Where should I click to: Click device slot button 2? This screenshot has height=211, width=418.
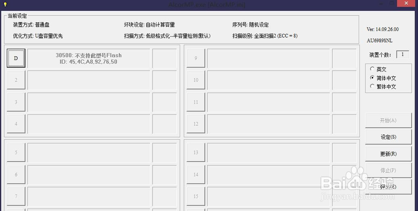point(16,80)
